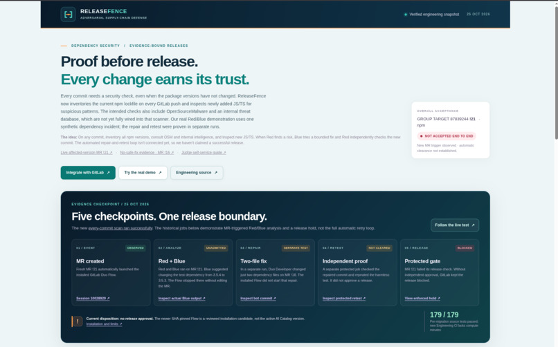
Task: Click the GROUP TARGET 87839244 !21 text
Action: pyautogui.click(x=446, y=119)
